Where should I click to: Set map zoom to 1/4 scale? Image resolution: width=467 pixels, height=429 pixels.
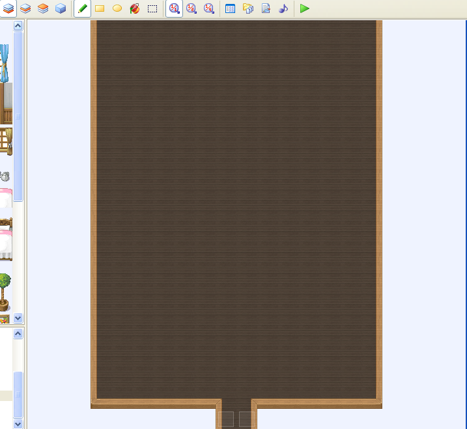click(209, 8)
